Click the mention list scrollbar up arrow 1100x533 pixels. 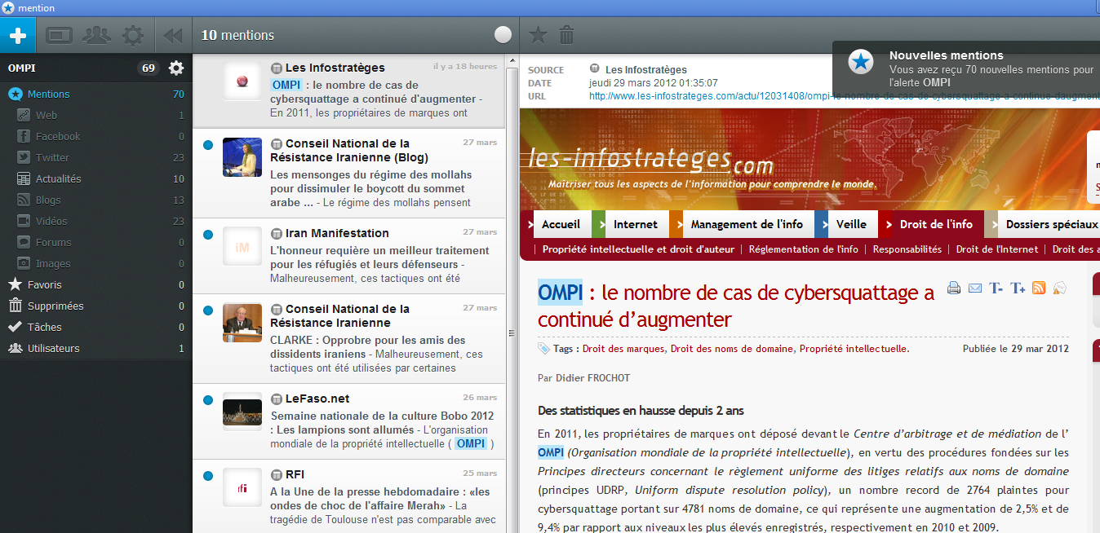point(512,59)
